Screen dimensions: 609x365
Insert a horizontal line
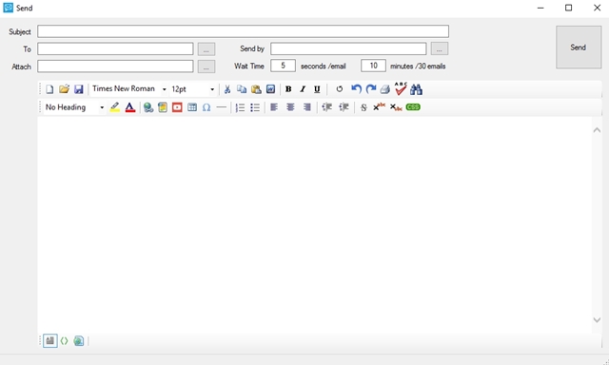pyautogui.click(x=221, y=106)
